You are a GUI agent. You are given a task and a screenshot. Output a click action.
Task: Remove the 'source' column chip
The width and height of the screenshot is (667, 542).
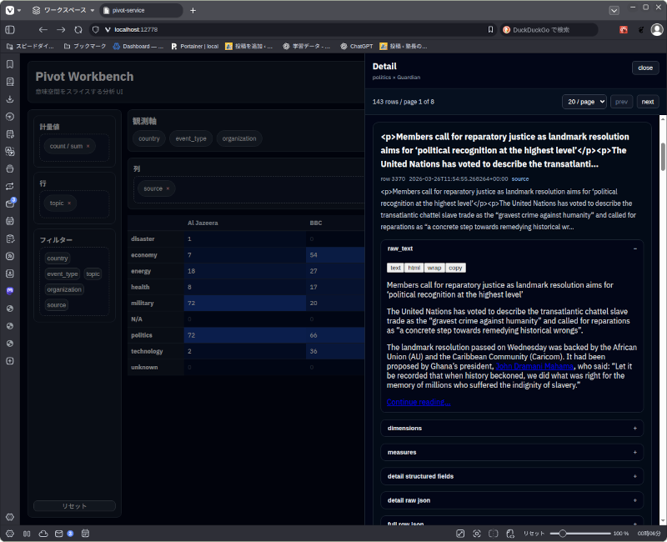[x=168, y=188]
